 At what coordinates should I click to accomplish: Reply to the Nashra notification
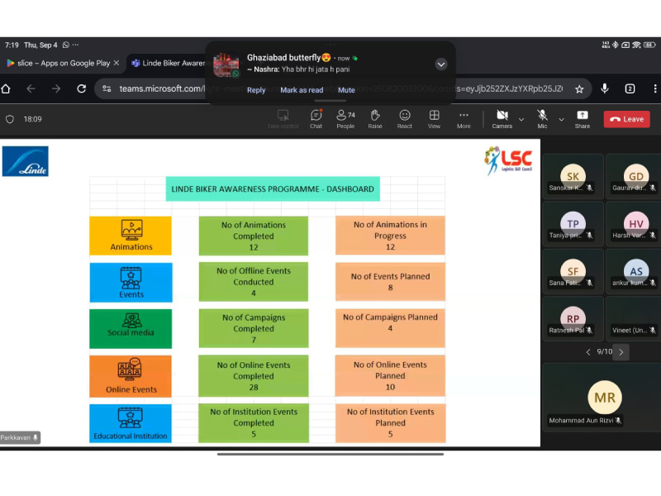click(256, 90)
